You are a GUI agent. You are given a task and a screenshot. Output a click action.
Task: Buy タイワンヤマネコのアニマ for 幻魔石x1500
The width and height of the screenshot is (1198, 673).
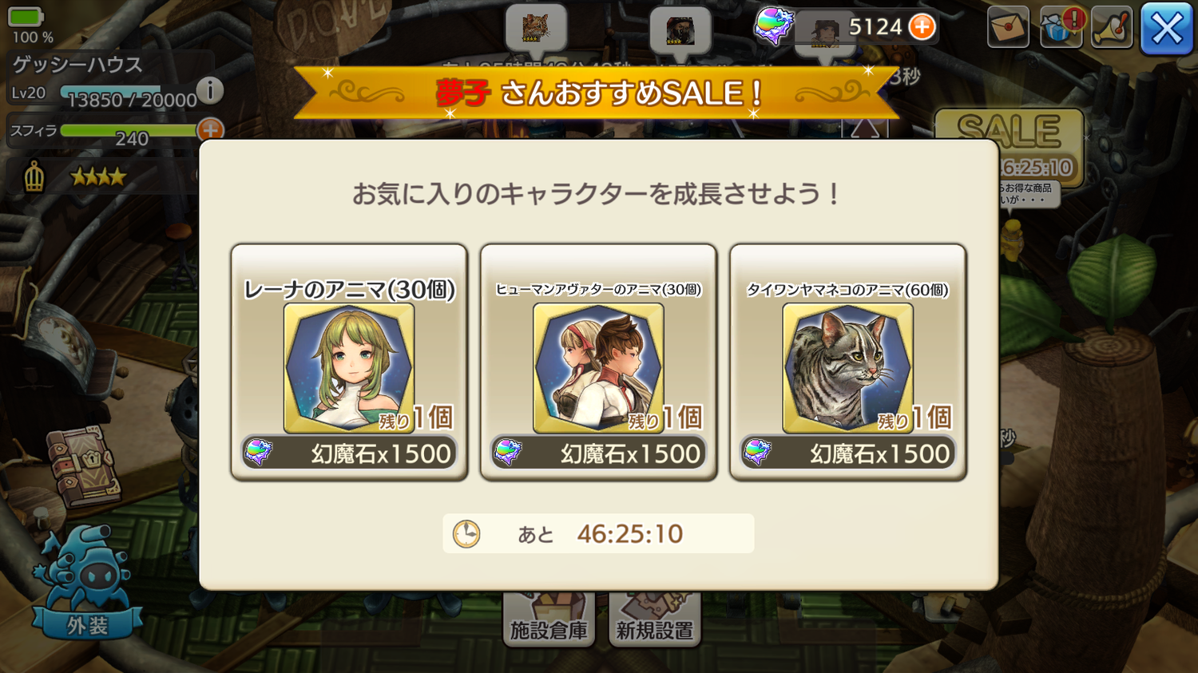[x=847, y=453]
